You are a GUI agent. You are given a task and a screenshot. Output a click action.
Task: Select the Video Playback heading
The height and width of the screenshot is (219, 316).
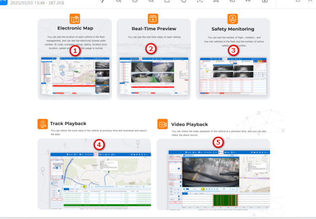click(190, 125)
